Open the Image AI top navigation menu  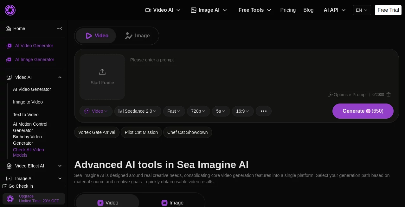209,10
